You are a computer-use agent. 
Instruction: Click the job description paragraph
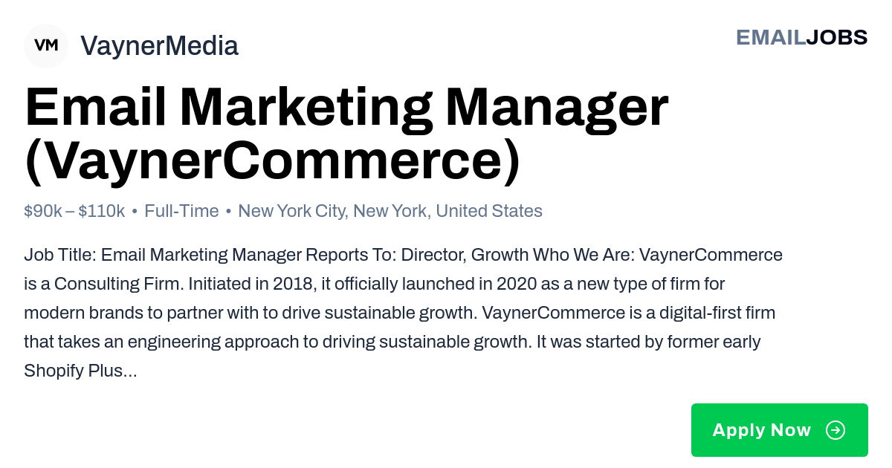point(403,313)
